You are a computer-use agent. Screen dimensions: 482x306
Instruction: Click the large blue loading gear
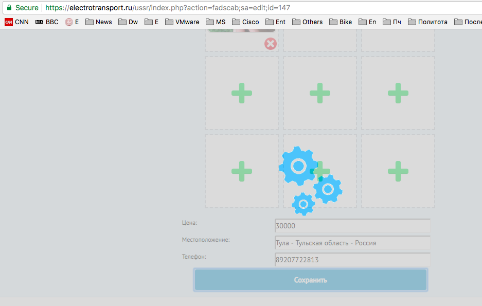(x=298, y=166)
